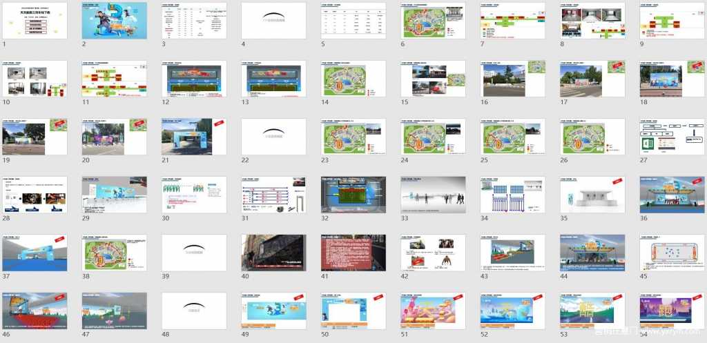The image size is (707, 343).
Task: Select slide 33 gray hall rendering thumbnail
Action: (433, 194)
